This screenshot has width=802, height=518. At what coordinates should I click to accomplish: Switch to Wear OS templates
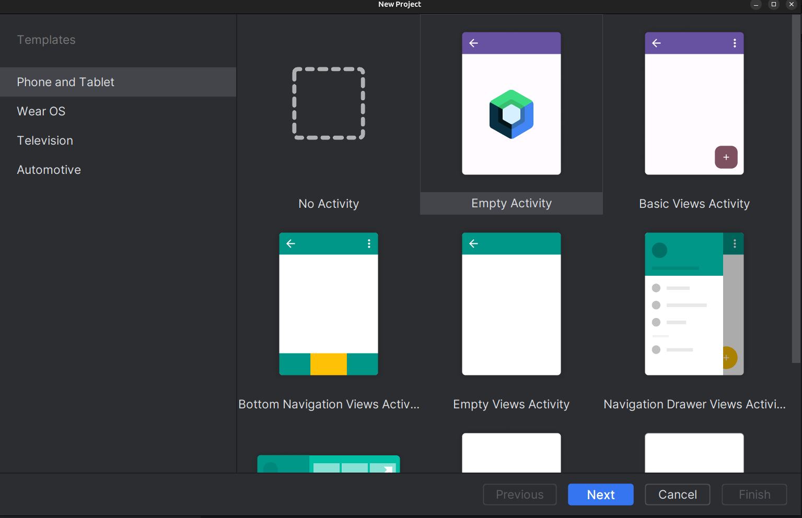pos(118,111)
